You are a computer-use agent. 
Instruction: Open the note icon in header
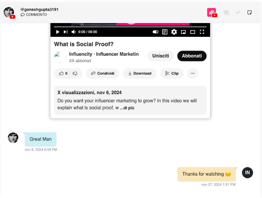249,12
